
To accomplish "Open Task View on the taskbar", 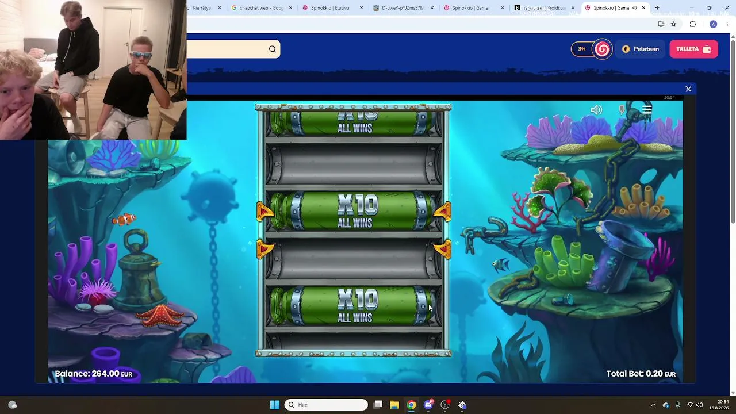I will coord(378,405).
